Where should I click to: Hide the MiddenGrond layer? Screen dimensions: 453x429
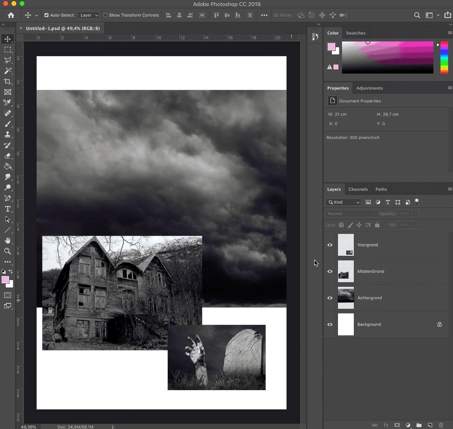tap(330, 271)
